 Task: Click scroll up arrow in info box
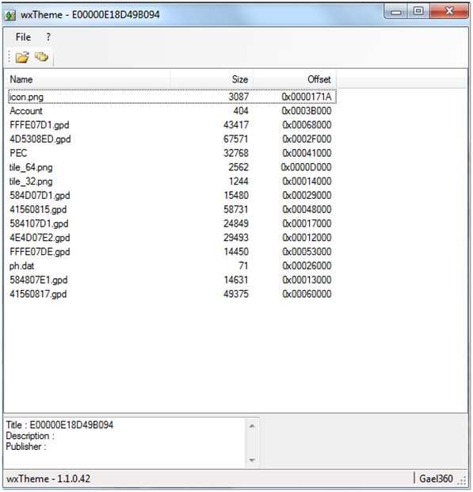[x=252, y=425]
